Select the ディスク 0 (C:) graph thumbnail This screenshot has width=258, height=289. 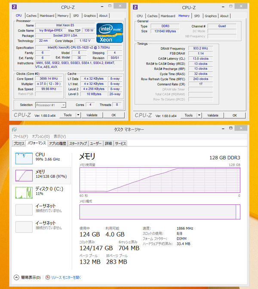(x=24, y=193)
